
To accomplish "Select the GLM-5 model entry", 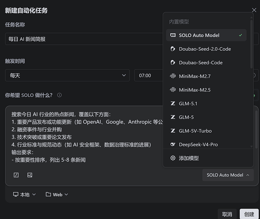I will click(x=206, y=117).
